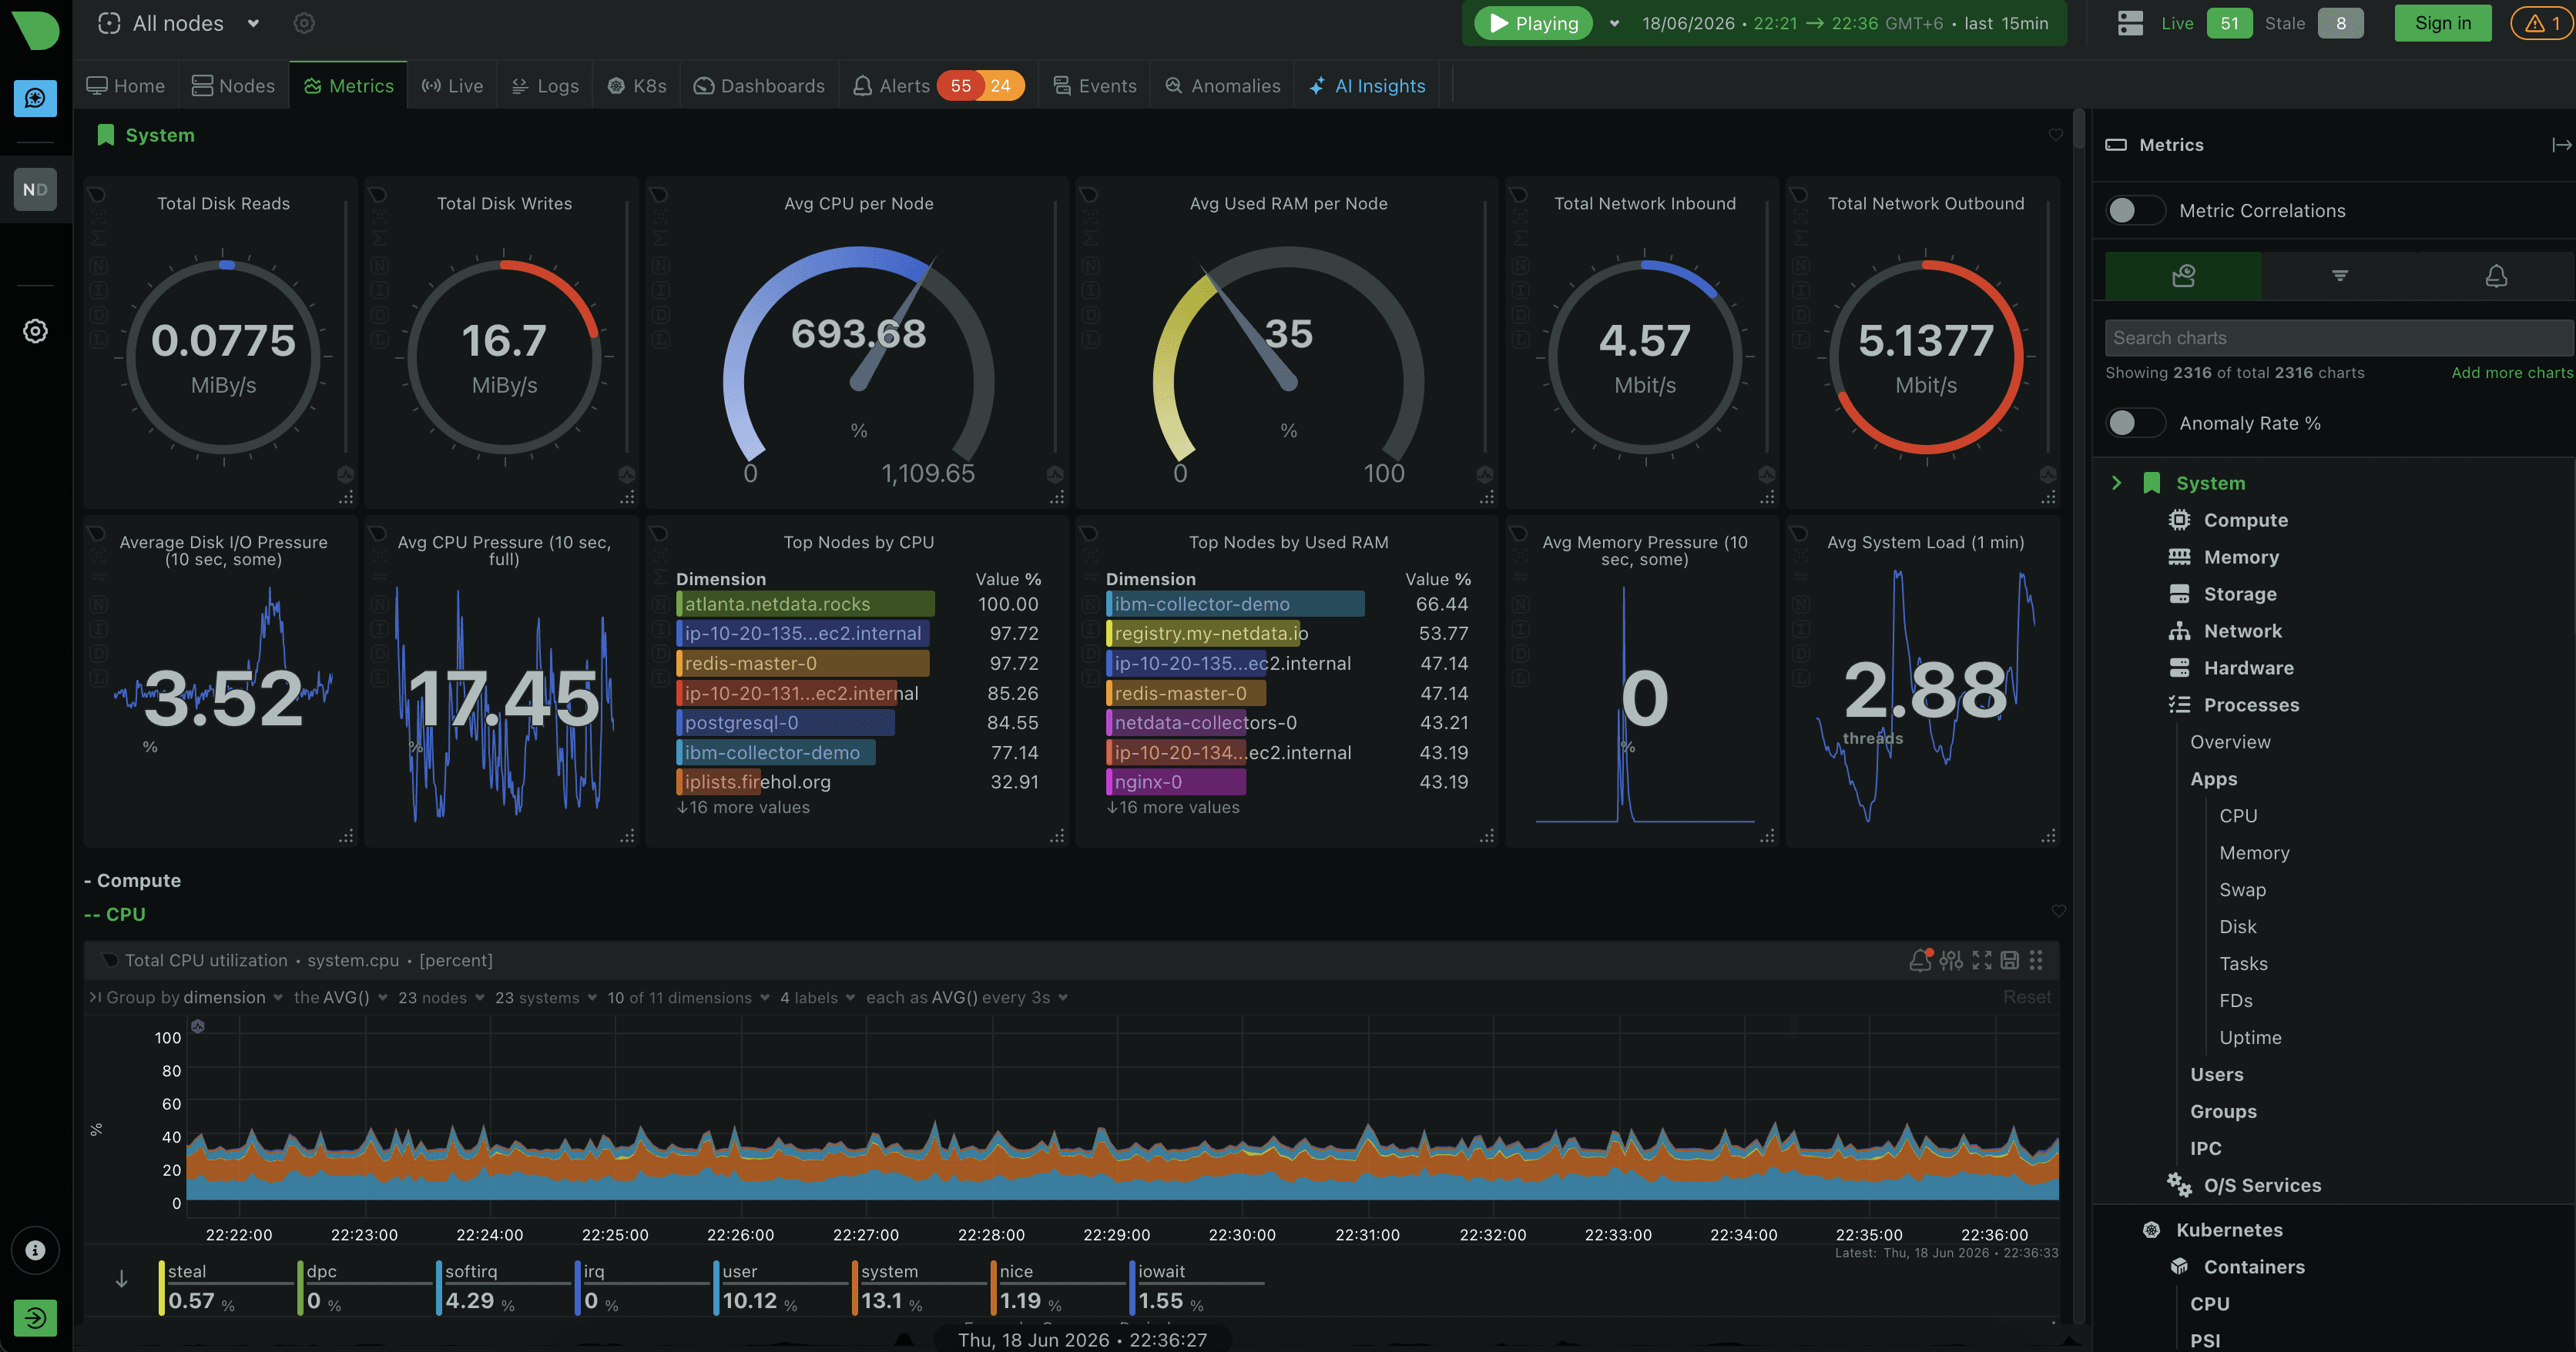Screen dimensions: 2576x1352
Task: Toggle the user dimension in legend
Action: [781, 1288]
